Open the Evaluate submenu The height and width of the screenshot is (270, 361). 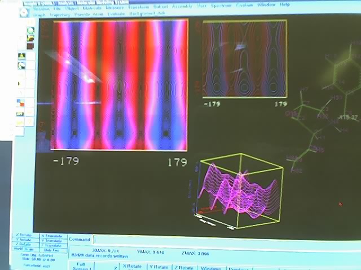(116, 13)
